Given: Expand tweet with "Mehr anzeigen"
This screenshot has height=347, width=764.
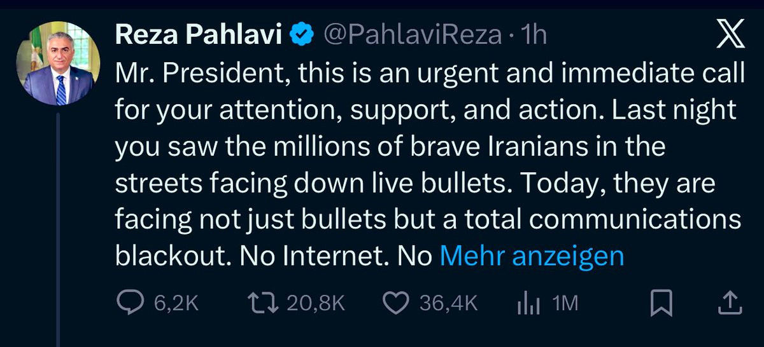Looking at the screenshot, I should [x=532, y=256].
